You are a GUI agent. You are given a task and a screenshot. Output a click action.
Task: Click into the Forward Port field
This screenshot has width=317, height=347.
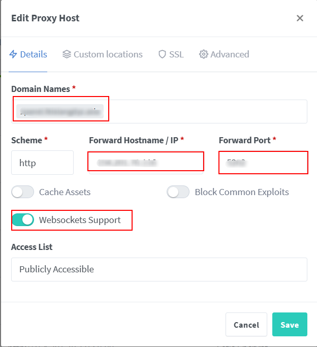263,163
